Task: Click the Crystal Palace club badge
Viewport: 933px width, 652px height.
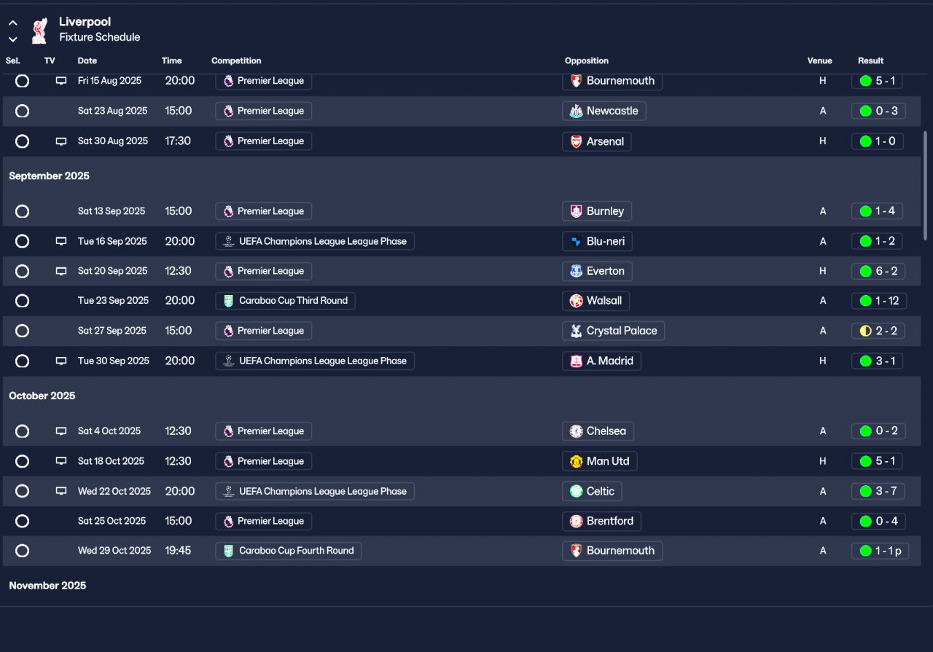Action: [576, 331]
